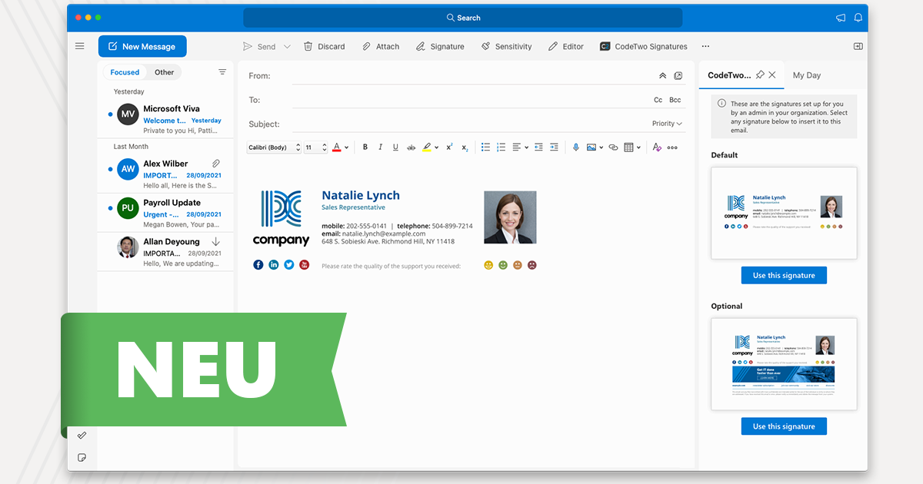Screen dimensions: 923x484
Task: Toggle subscript formatting
Action: click(x=465, y=148)
